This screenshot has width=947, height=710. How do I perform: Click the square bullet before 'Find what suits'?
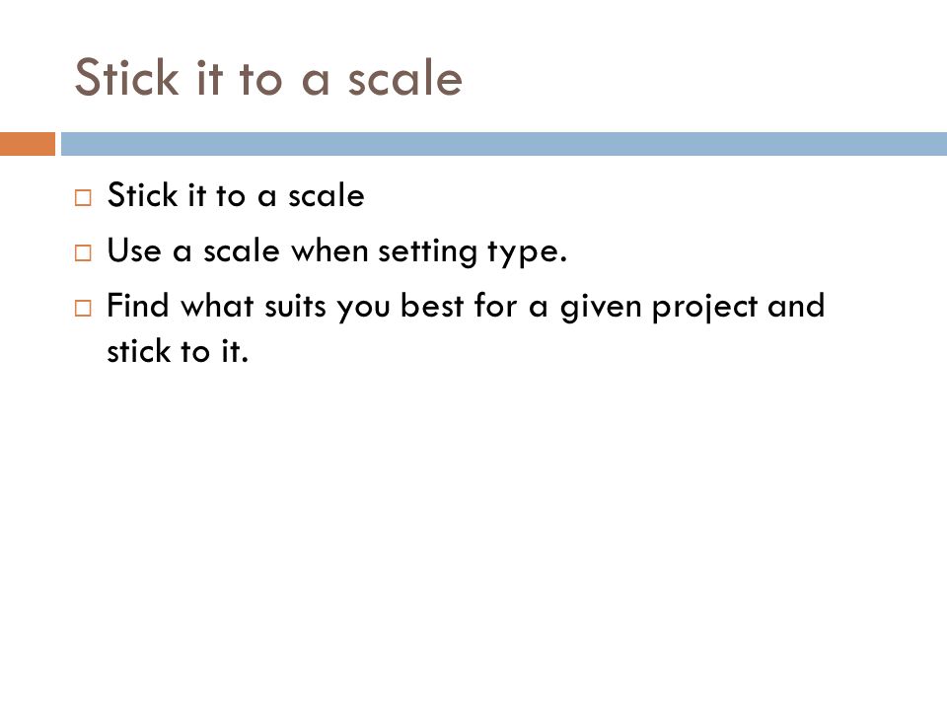pyautogui.click(x=83, y=308)
